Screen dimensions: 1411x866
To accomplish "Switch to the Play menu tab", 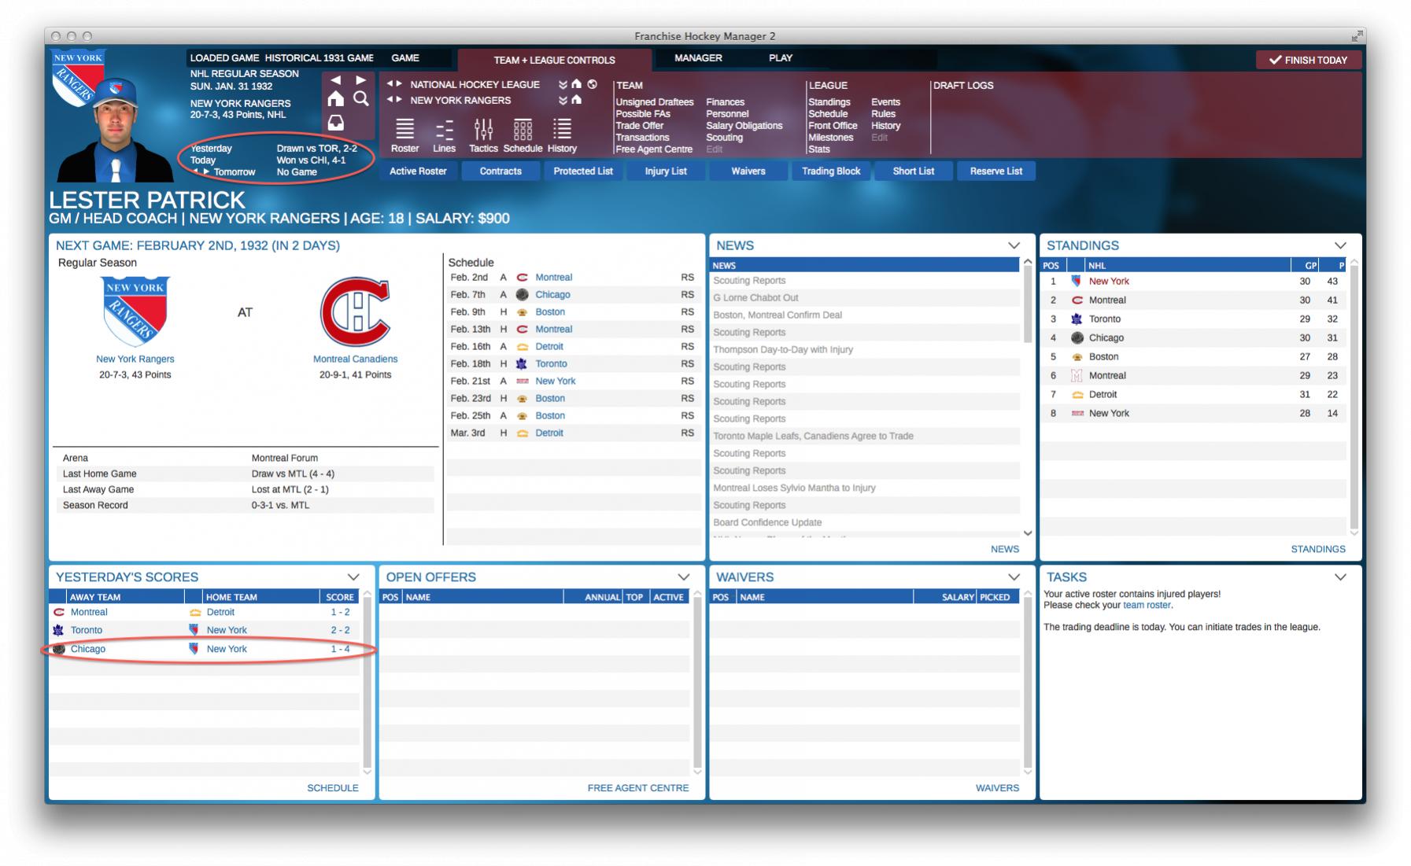I will click(x=781, y=58).
